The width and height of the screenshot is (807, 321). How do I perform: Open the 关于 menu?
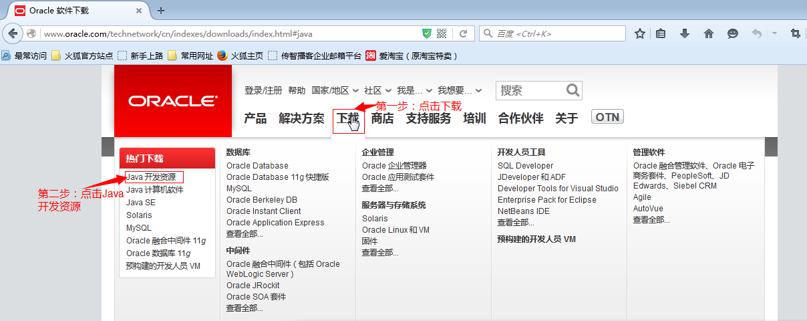567,118
